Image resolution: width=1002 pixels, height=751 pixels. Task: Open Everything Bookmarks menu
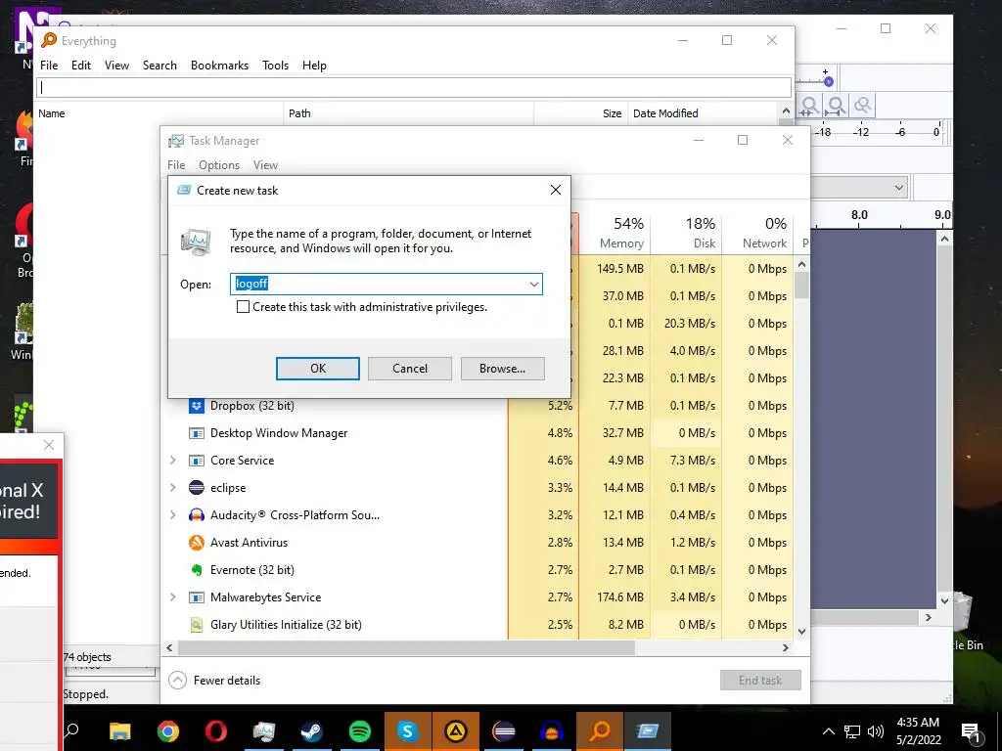220,66
